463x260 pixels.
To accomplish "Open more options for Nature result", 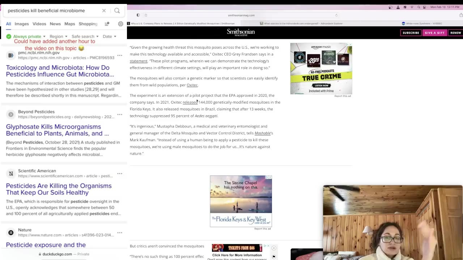I will [120, 233].
